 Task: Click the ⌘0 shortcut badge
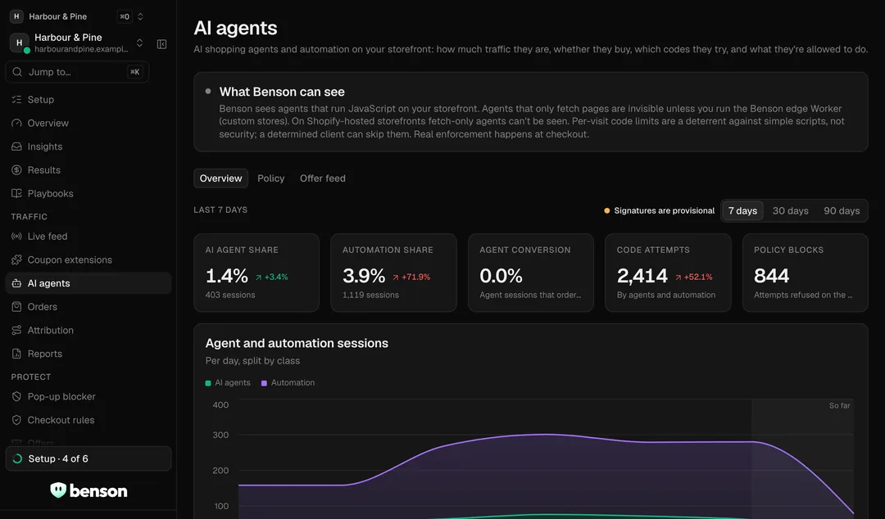125,16
